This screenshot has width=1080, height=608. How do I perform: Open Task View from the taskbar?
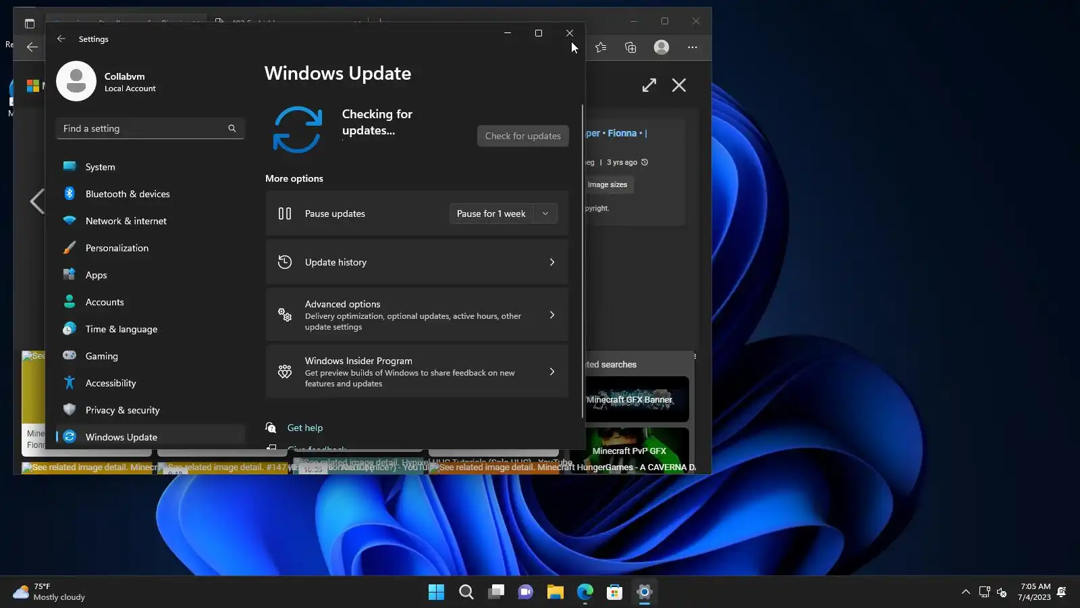(496, 592)
